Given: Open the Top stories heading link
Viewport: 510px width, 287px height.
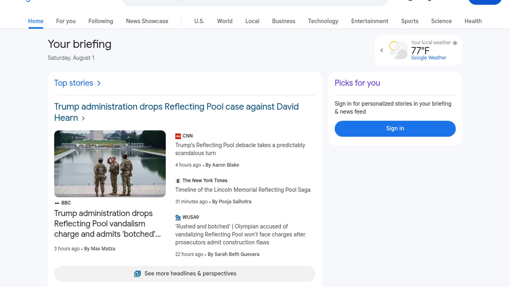Looking at the screenshot, I should pos(74,83).
